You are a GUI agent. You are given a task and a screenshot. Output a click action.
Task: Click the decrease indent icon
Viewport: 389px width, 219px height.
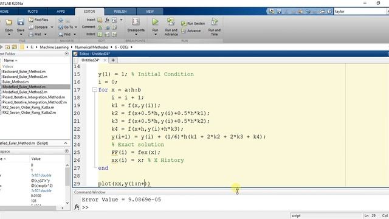pyautogui.click(x=114, y=34)
